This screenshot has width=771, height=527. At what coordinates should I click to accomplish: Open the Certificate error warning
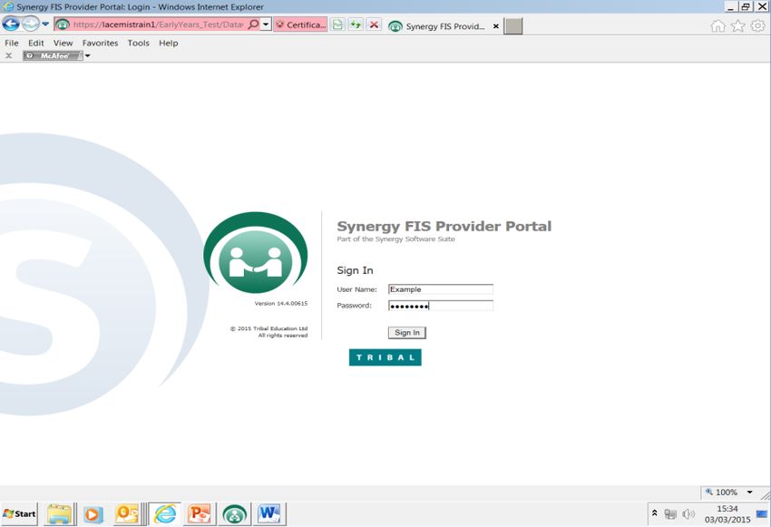300,24
